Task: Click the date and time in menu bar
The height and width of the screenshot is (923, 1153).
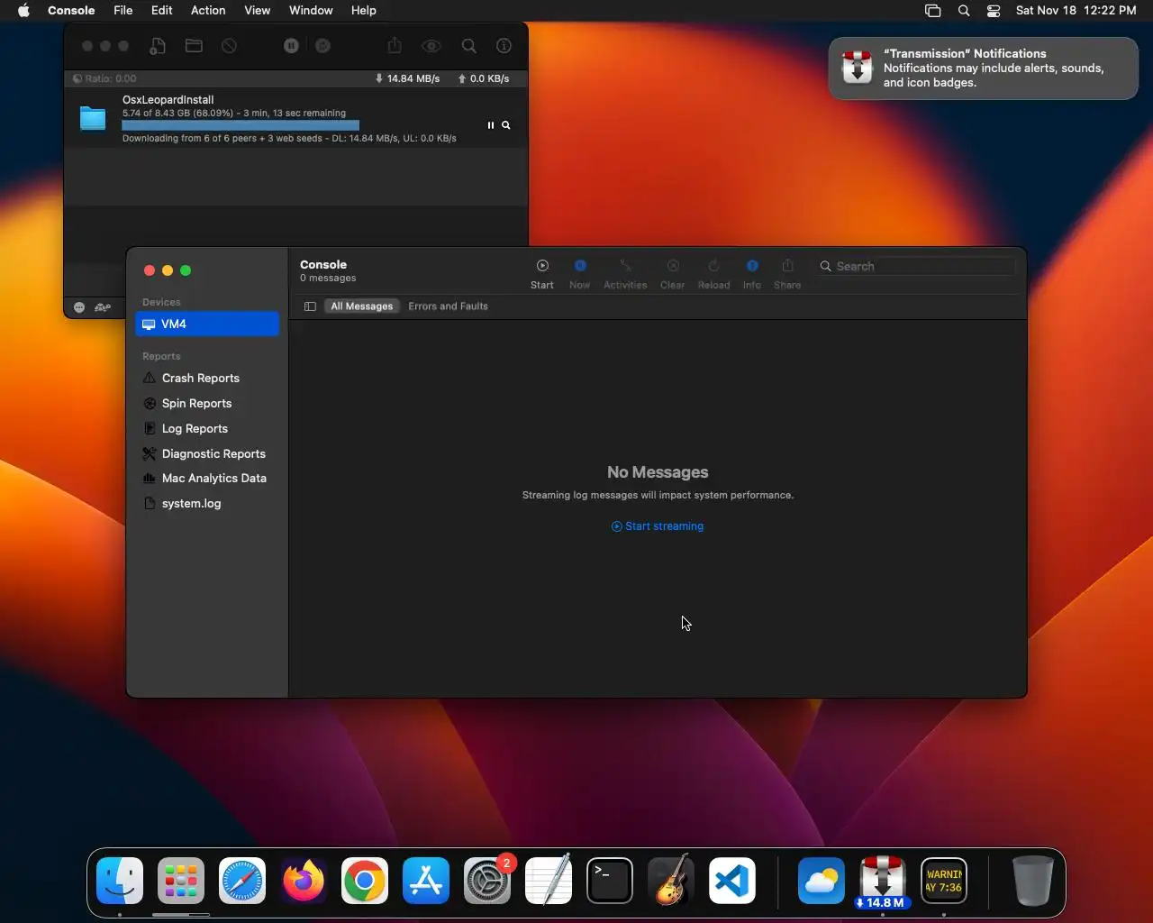Action: [1076, 11]
